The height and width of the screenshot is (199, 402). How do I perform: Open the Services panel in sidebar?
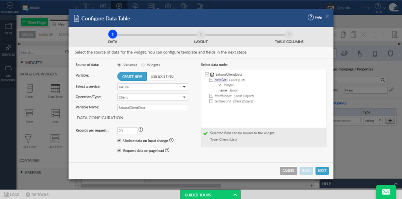coord(8,50)
